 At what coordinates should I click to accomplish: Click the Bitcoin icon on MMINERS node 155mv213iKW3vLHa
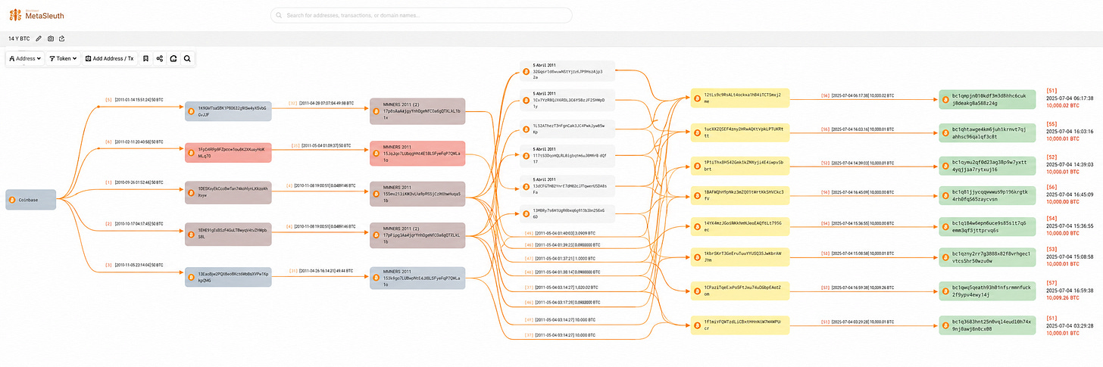pyautogui.click(x=377, y=194)
